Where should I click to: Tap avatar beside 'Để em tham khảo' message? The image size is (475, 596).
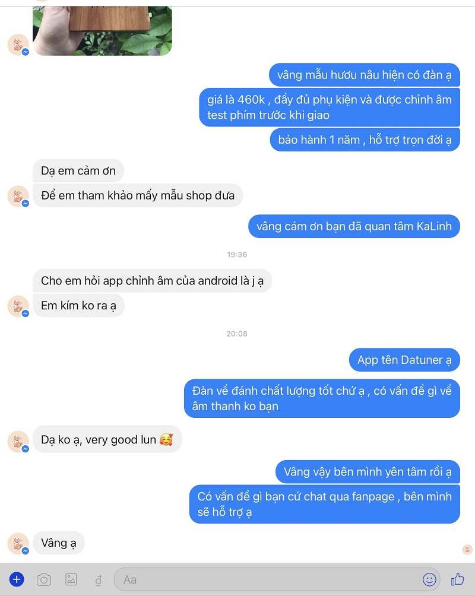pyautogui.click(x=18, y=196)
